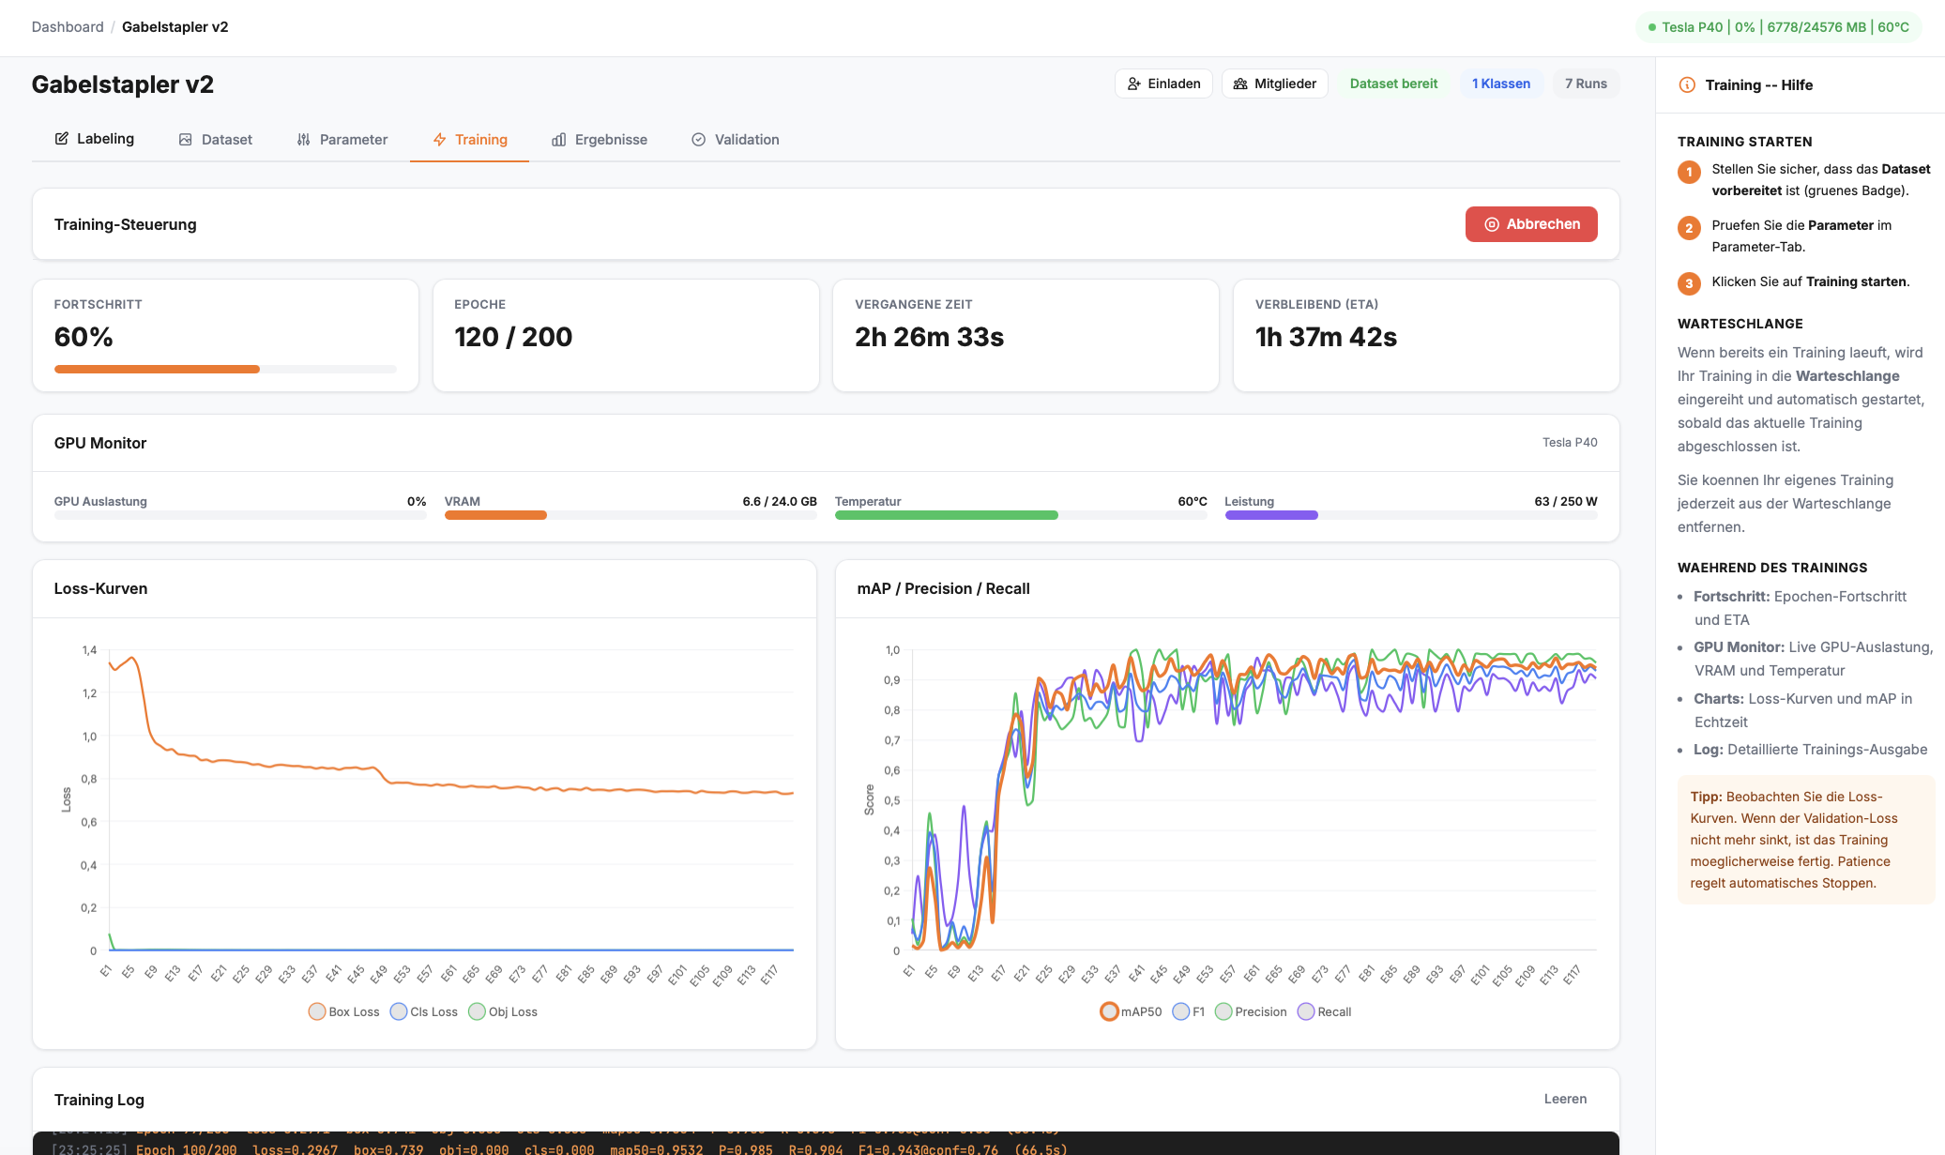Click the Training lightning bolt icon
This screenshot has height=1155, width=1945.
pyautogui.click(x=439, y=140)
